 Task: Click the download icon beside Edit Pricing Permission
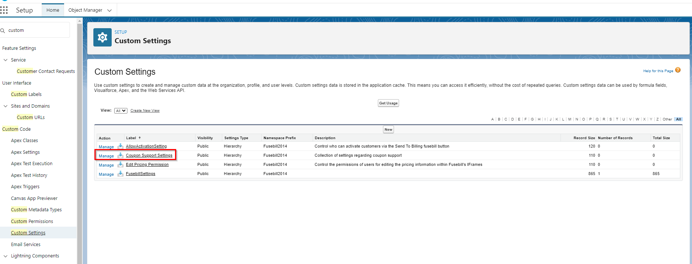tap(120, 164)
